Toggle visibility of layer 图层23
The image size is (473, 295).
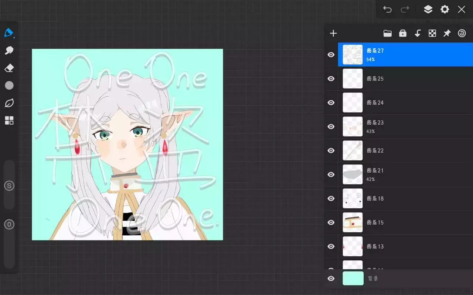pos(331,126)
